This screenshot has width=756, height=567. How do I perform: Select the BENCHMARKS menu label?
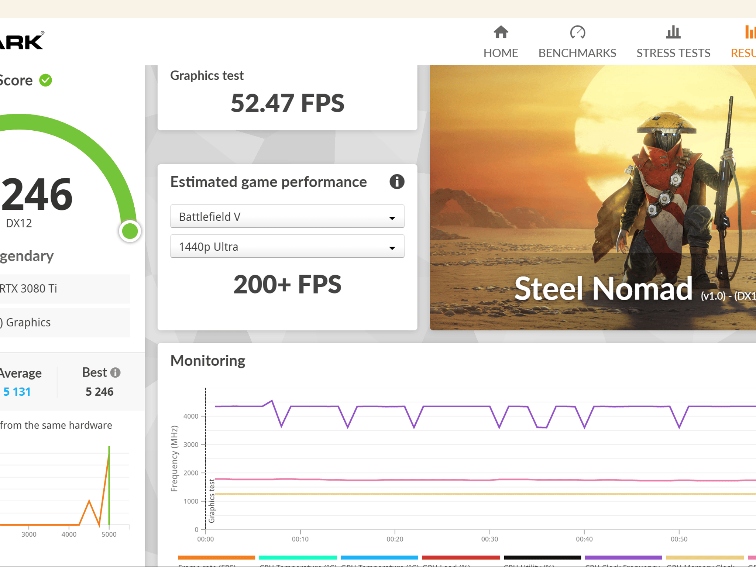577,53
